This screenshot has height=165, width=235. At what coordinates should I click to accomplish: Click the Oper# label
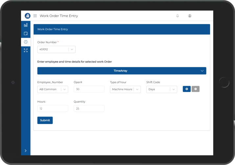(78, 82)
